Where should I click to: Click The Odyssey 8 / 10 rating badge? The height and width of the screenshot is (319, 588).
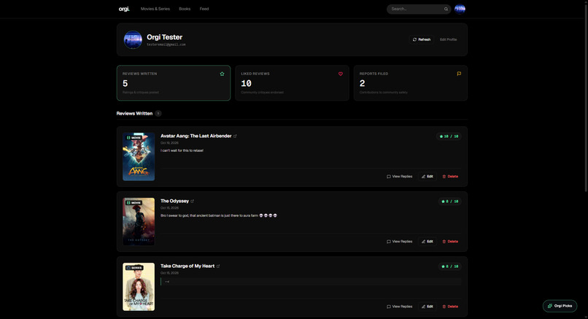[x=449, y=201]
